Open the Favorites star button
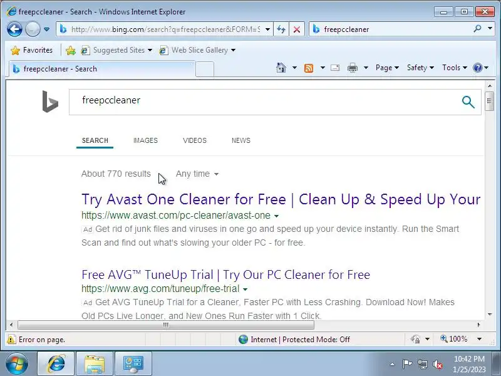The width and height of the screenshot is (501, 376). (31, 50)
